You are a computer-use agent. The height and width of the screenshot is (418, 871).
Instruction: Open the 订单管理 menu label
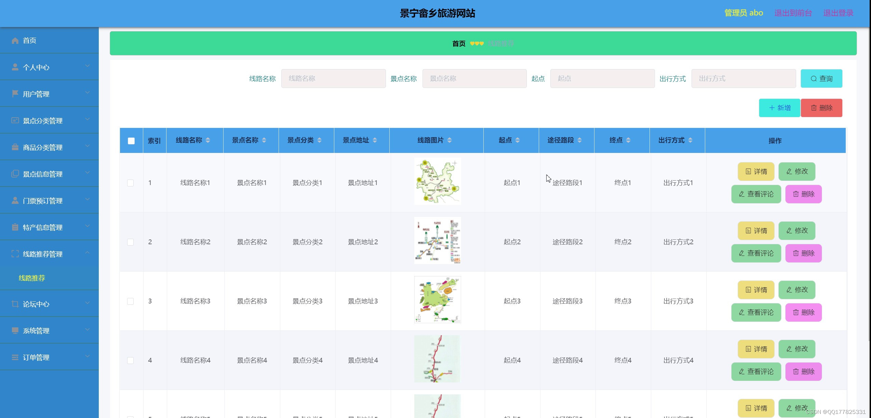[36, 357]
